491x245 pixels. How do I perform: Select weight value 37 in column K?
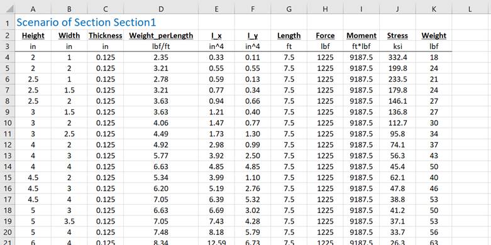(x=434, y=145)
